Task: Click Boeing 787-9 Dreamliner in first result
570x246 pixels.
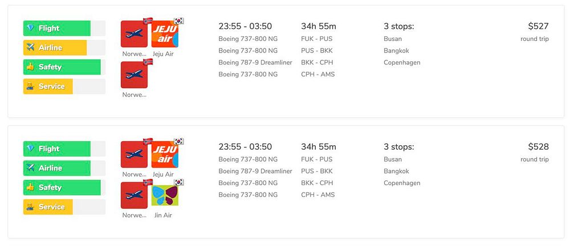Action: tap(255, 63)
